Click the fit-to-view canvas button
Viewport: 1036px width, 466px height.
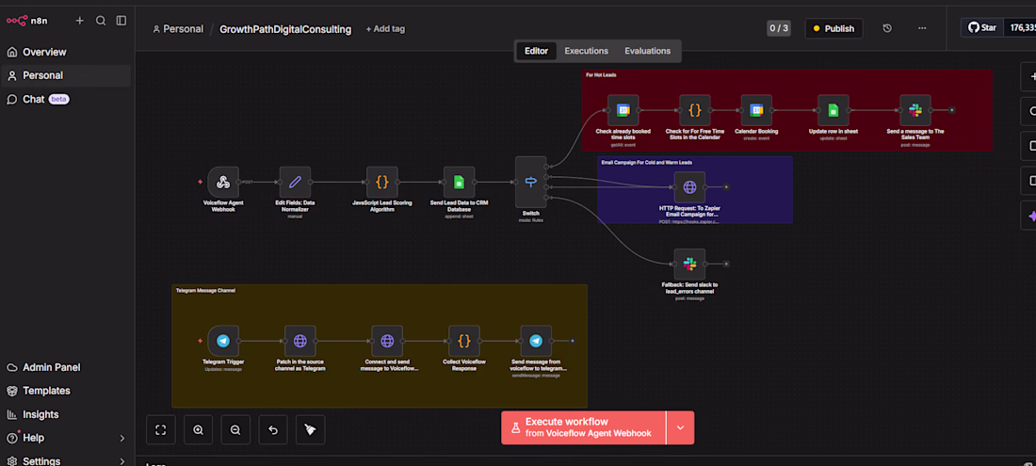(160, 429)
